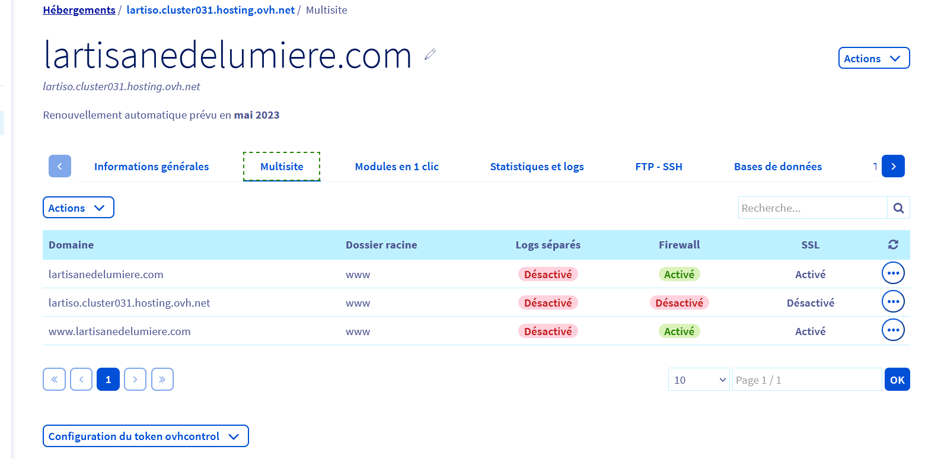Switch to the Informations générales tab

(x=151, y=167)
